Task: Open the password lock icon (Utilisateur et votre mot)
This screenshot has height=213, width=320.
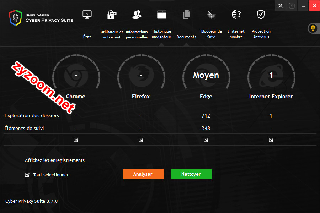Action: click(112, 15)
